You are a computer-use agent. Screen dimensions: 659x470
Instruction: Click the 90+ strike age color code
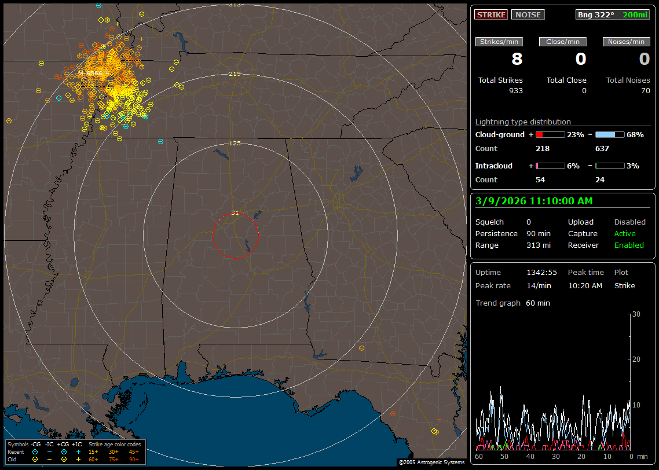tap(133, 459)
